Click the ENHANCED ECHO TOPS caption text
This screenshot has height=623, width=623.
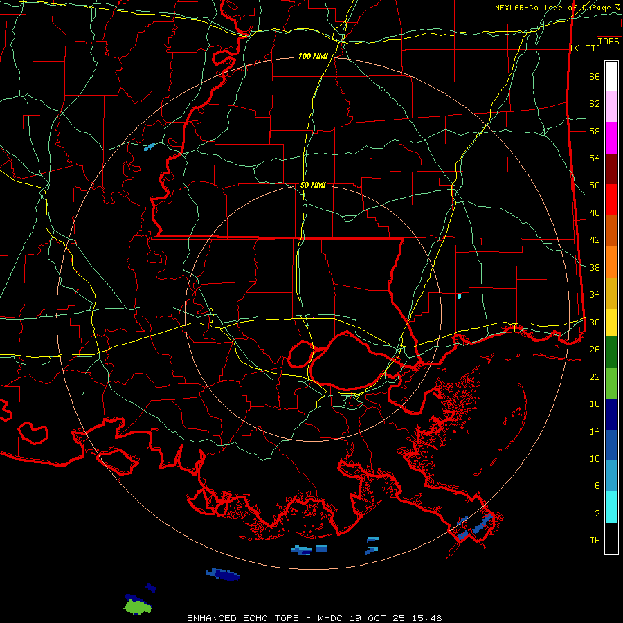tap(243, 618)
